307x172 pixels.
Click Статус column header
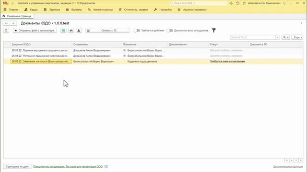tap(228, 44)
